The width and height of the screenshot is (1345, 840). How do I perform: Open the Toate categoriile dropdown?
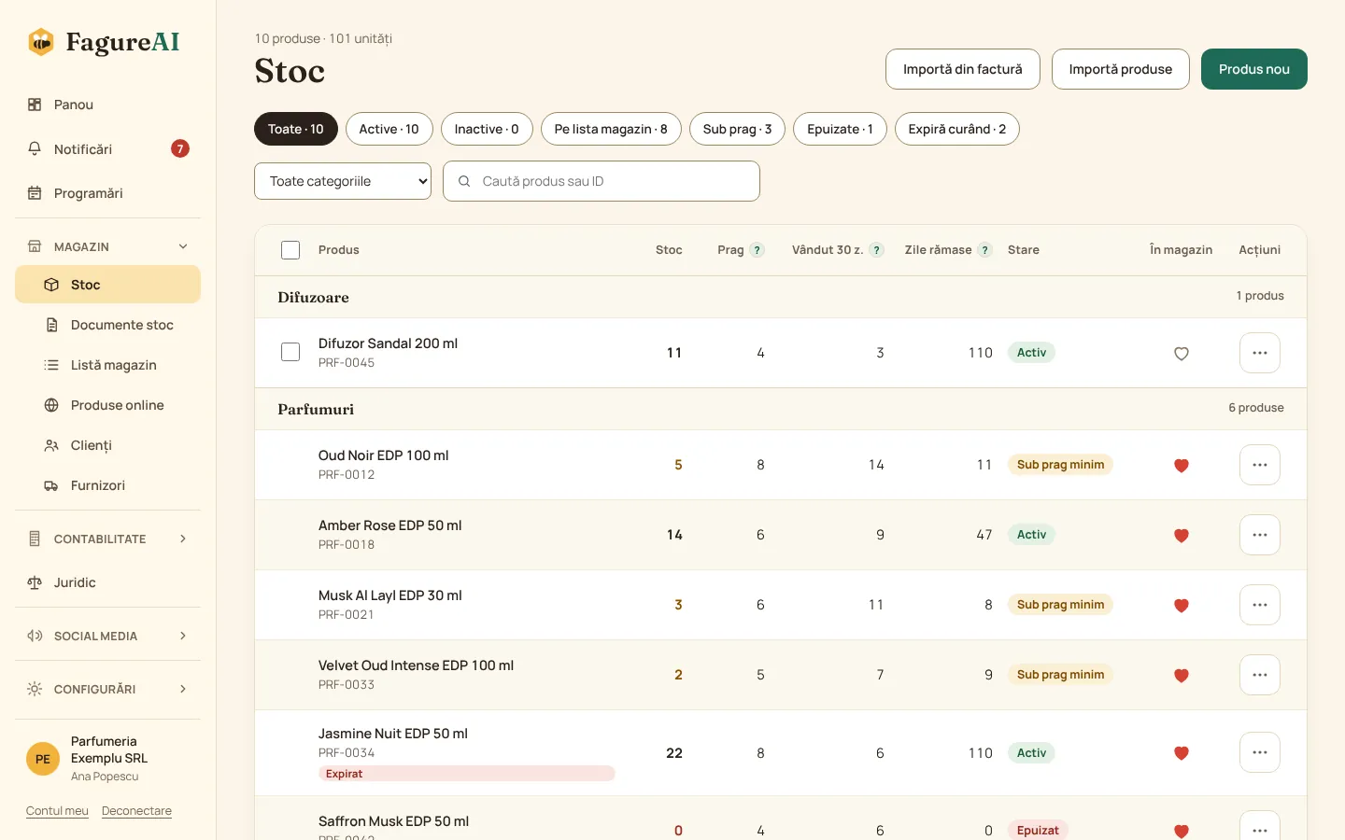343,181
